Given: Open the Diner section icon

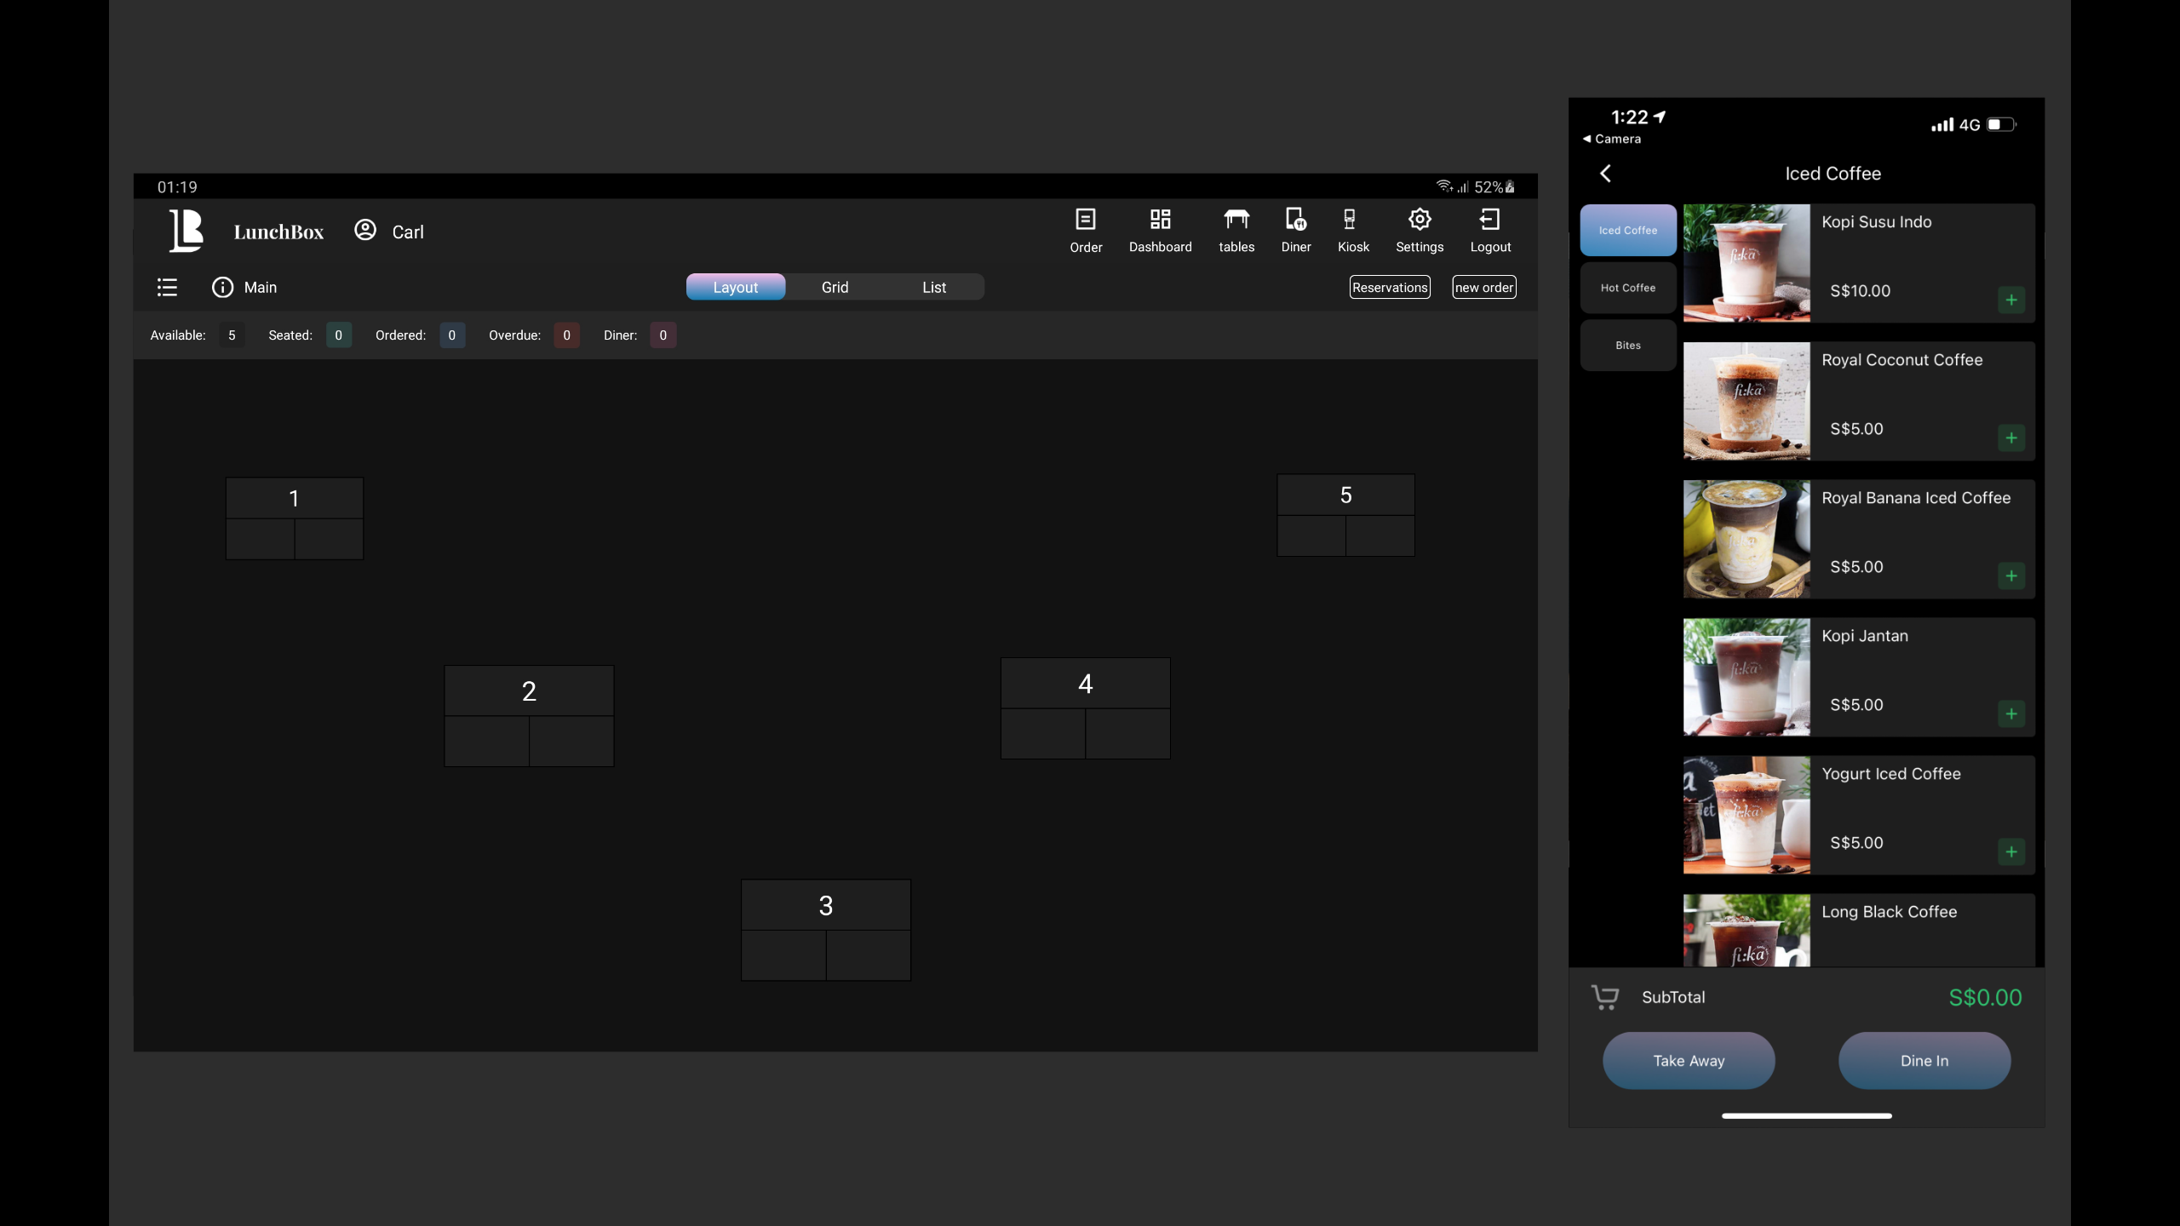Looking at the screenshot, I should 1295,220.
